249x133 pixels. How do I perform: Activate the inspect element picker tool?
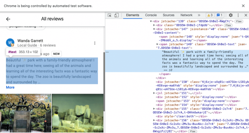(110, 15)
